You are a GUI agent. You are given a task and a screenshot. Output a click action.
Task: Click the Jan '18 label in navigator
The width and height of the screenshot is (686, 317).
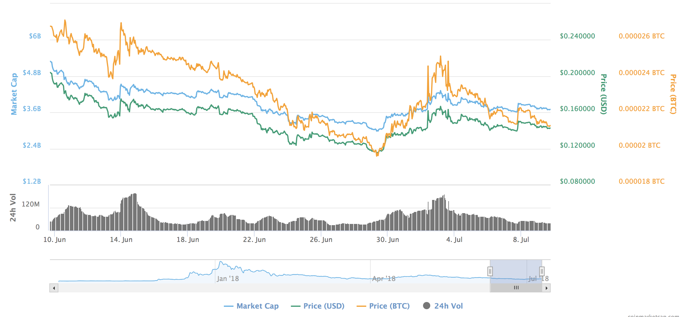click(228, 279)
